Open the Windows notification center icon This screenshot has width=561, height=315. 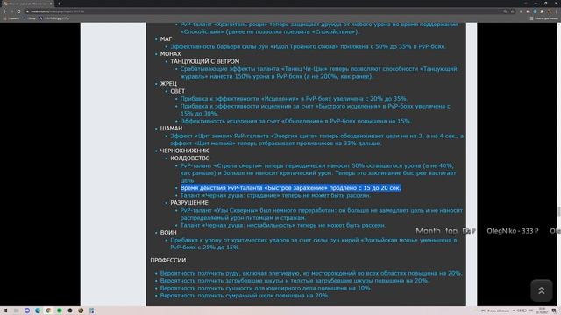coord(554,311)
